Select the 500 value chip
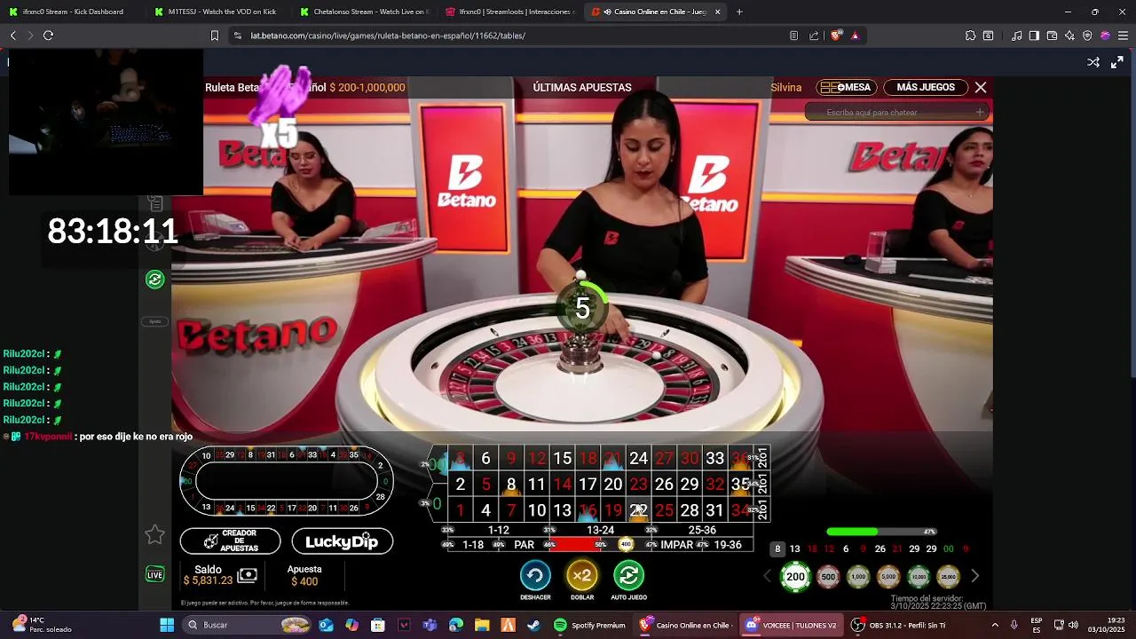 (828, 577)
